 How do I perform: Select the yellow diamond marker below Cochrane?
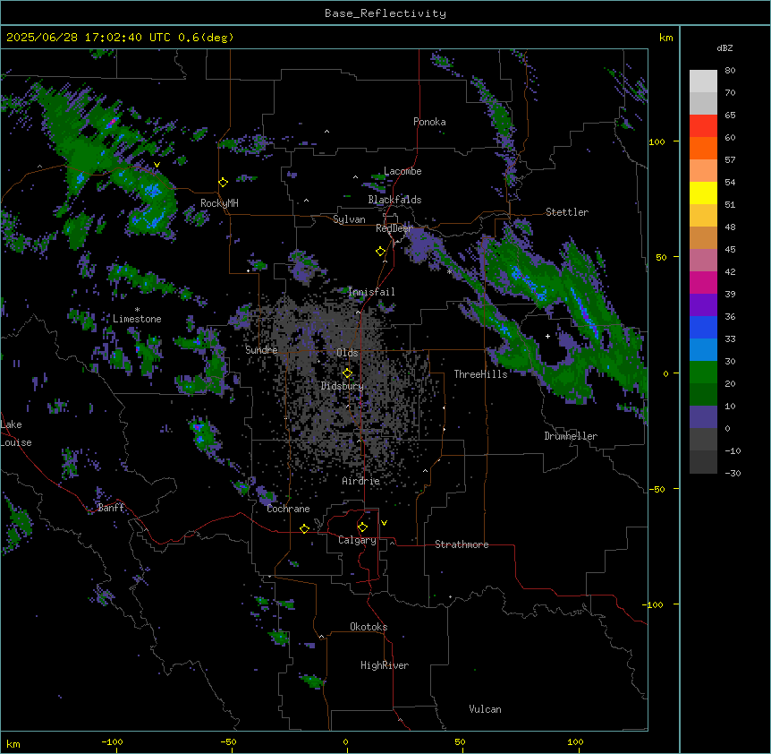point(304,528)
